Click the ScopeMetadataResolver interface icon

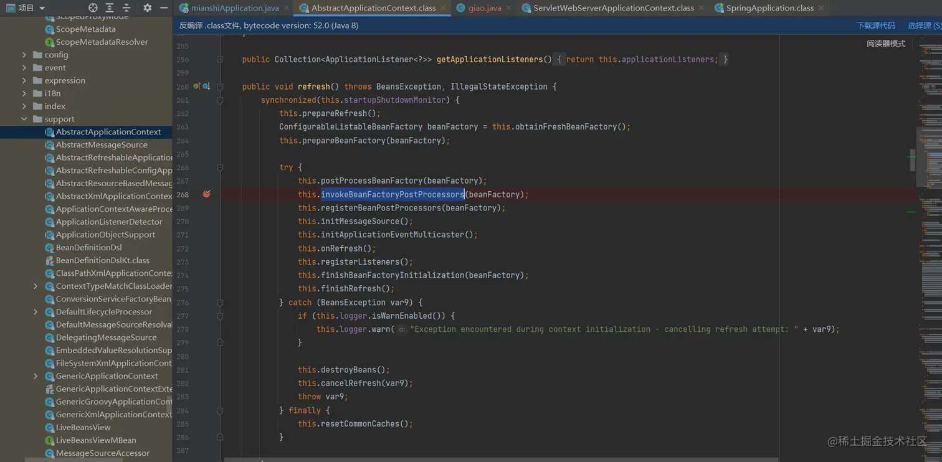(49, 42)
